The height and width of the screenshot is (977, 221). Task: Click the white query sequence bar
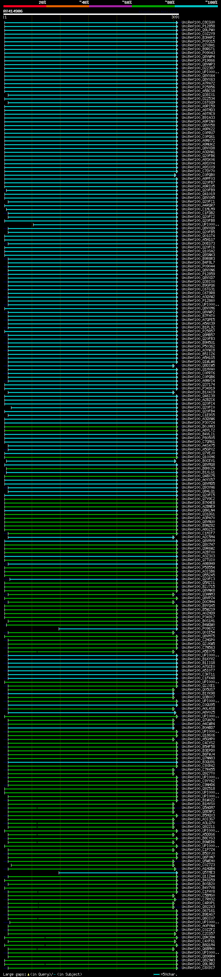(x=91, y=14)
